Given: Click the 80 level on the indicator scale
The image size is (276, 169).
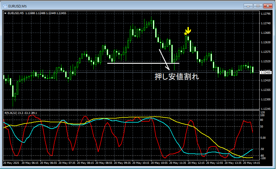Looking at the screenshot, I should tap(262, 120).
